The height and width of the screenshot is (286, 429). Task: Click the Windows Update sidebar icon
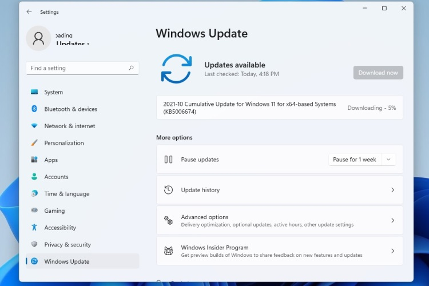[x=34, y=261]
